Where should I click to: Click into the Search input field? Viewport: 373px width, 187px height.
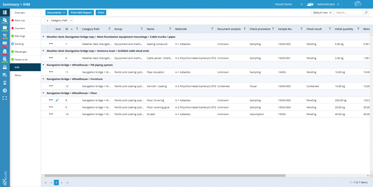click(x=348, y=12)
